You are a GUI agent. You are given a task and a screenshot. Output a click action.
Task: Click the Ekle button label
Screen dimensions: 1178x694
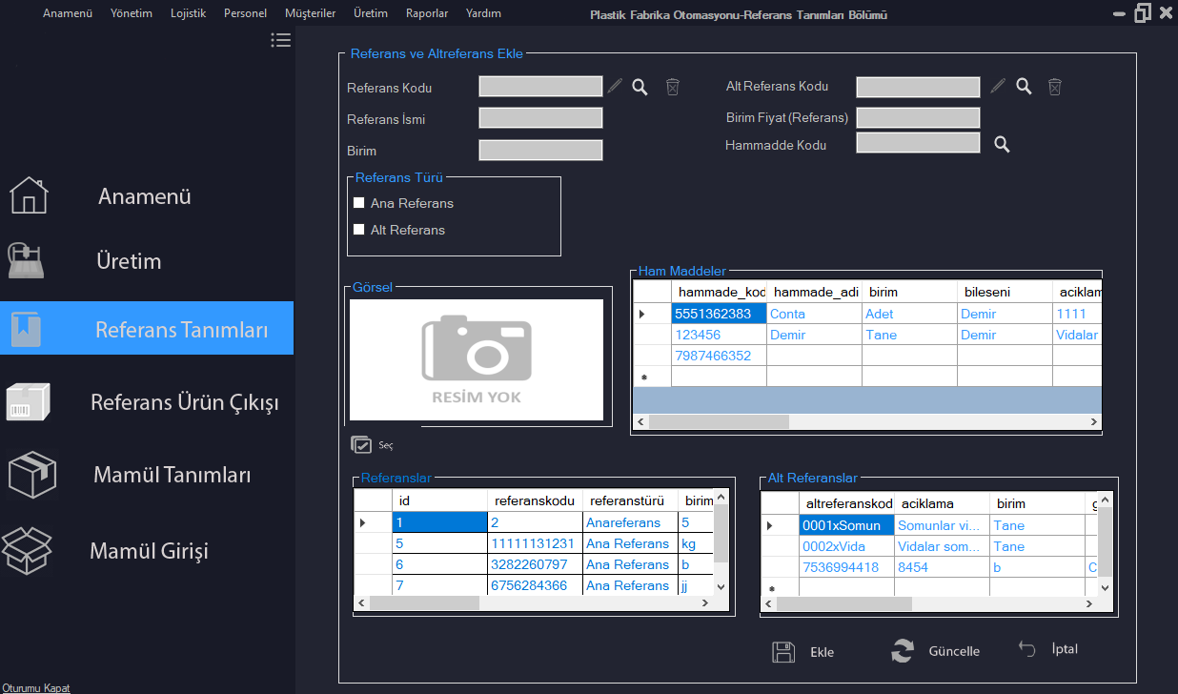coord(822,652)
